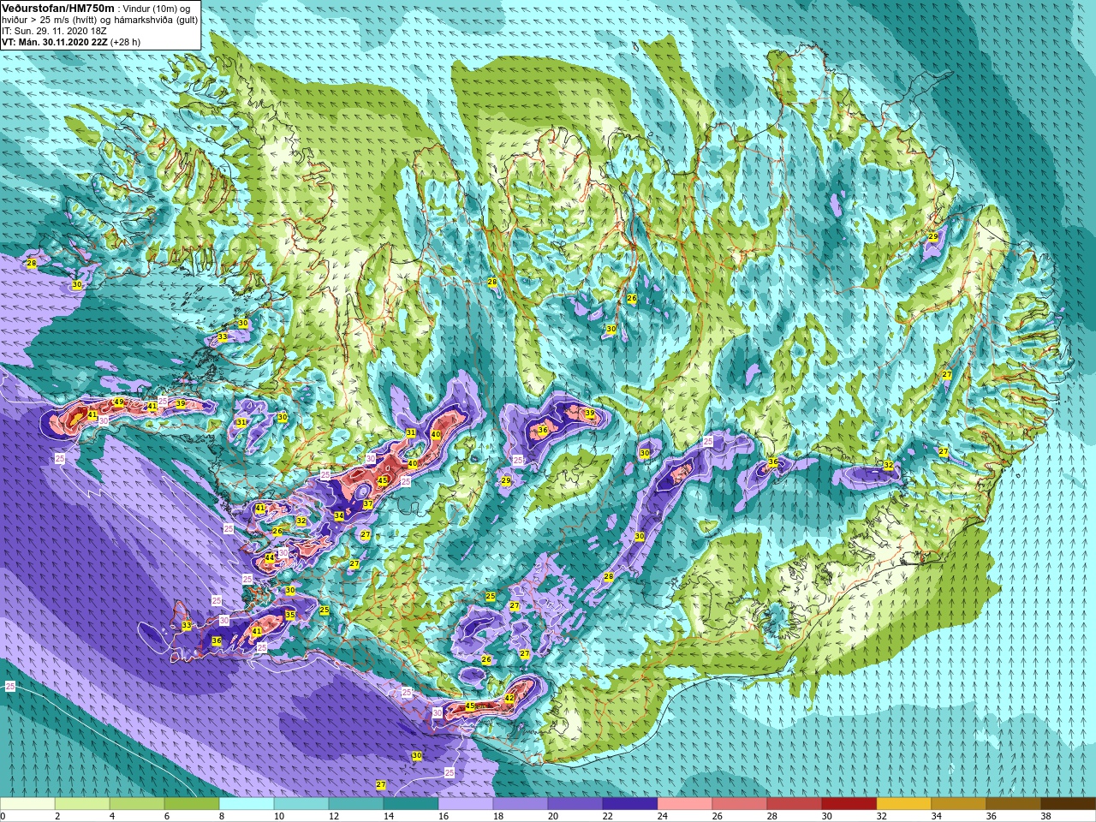The height and width of the screenshot is (822, 1096).
Task: Click the yellow gust label 34
Action: 339,515
